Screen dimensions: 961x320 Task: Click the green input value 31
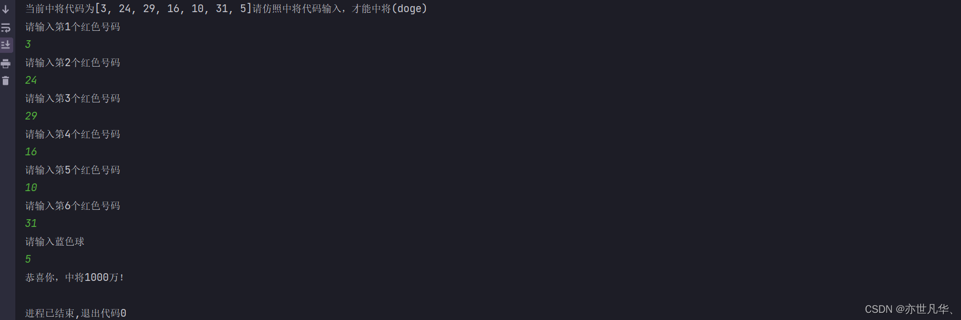(x=31, y=224)
